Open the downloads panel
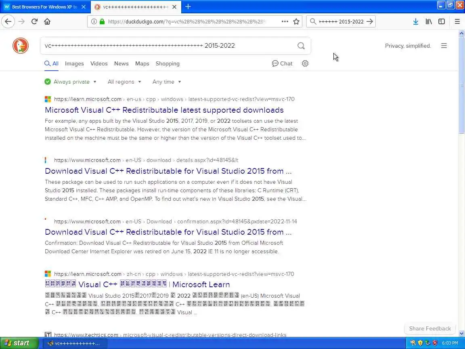This screenshot has height=349, width=465. click(415, 21)
